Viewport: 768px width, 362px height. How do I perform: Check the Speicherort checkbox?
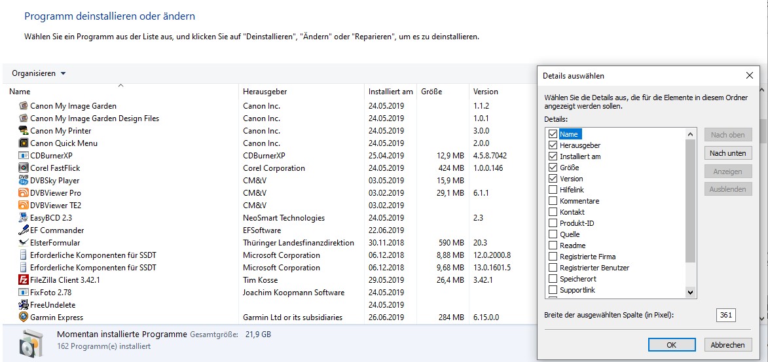coord(553,279)
